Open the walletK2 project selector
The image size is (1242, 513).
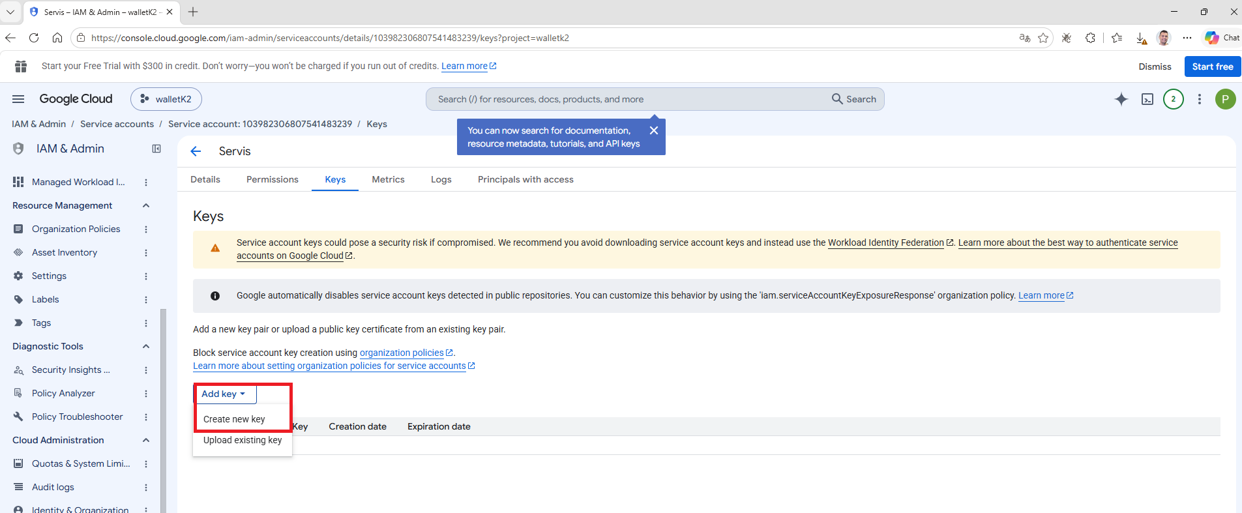(166, 99)
